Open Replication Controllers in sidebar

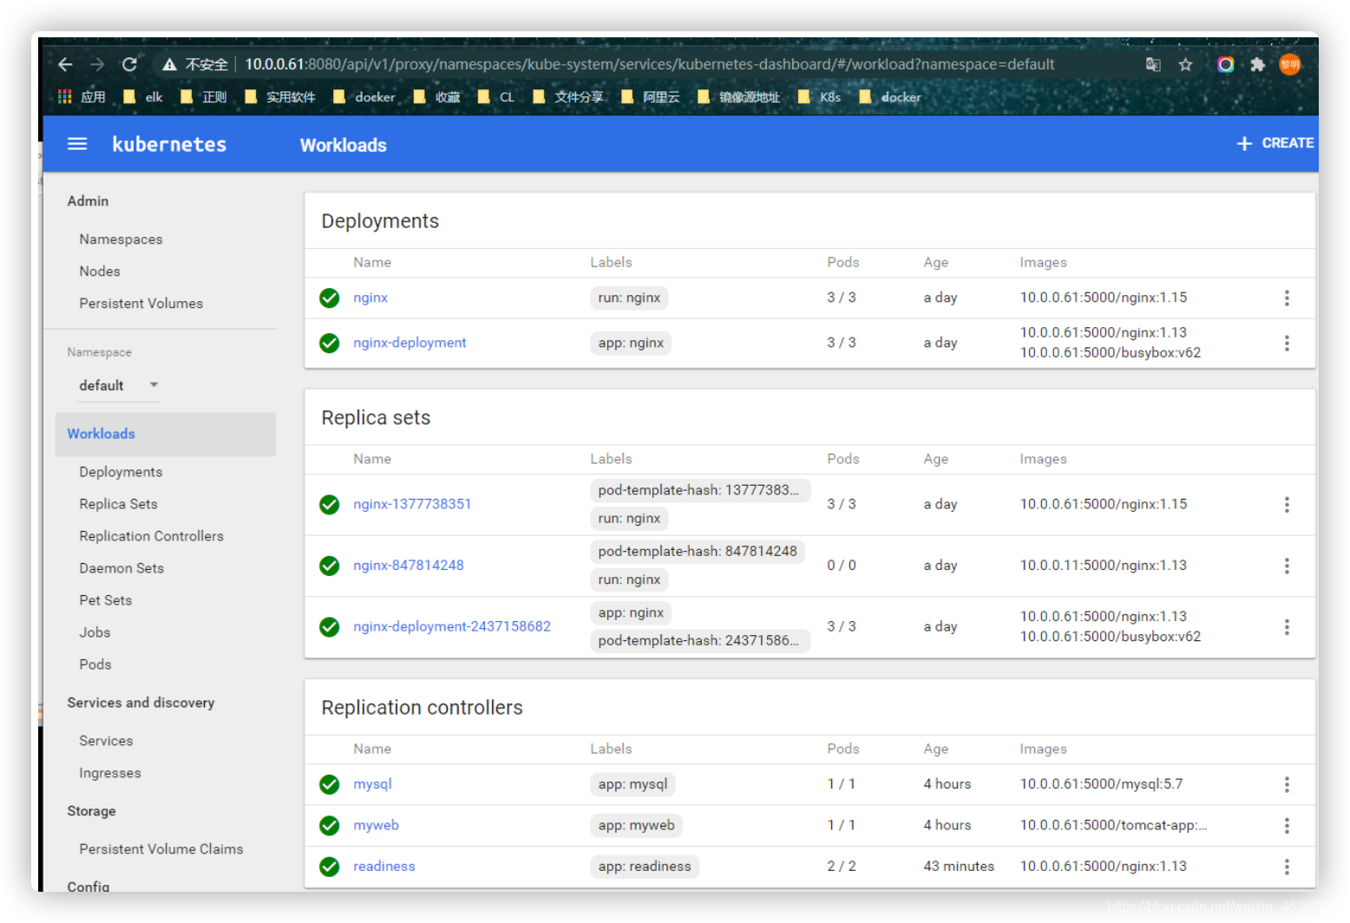pyautogui.click(x=152, y=536)
